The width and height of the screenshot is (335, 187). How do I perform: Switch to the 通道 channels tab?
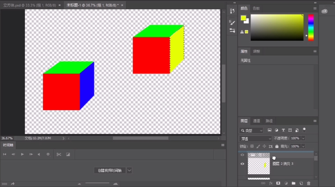pos(257,121)
